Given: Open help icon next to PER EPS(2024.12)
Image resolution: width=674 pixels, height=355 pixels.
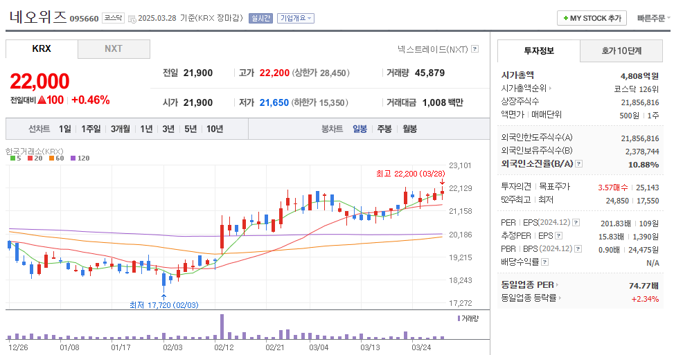Looking at the screenshot, I should 576,222.
